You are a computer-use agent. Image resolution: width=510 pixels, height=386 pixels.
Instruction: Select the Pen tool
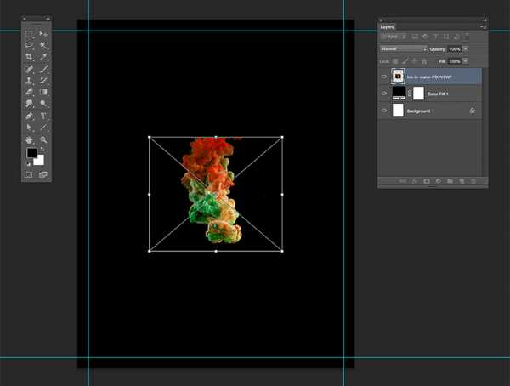29,116
